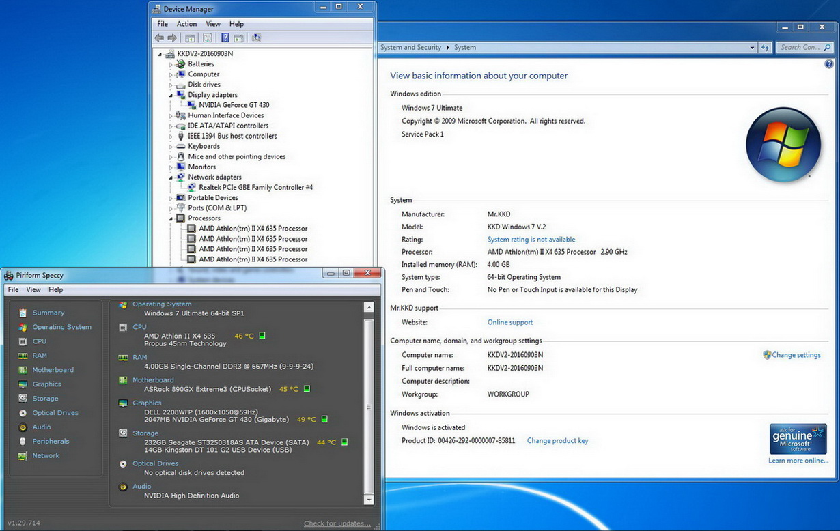Image resolution: width=840 pixels, height=531 pixels.
Task: Click the Back arrow in Device Manager toolbar
Action: (x=159, y=38)
